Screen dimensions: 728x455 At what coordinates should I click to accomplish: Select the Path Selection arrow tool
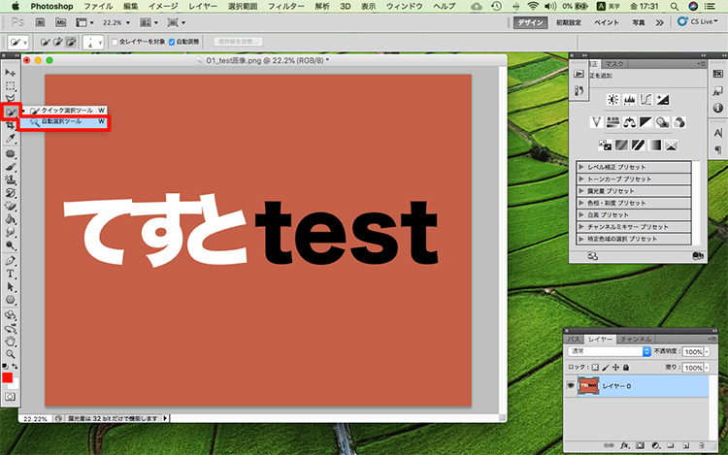coord(11,287)
